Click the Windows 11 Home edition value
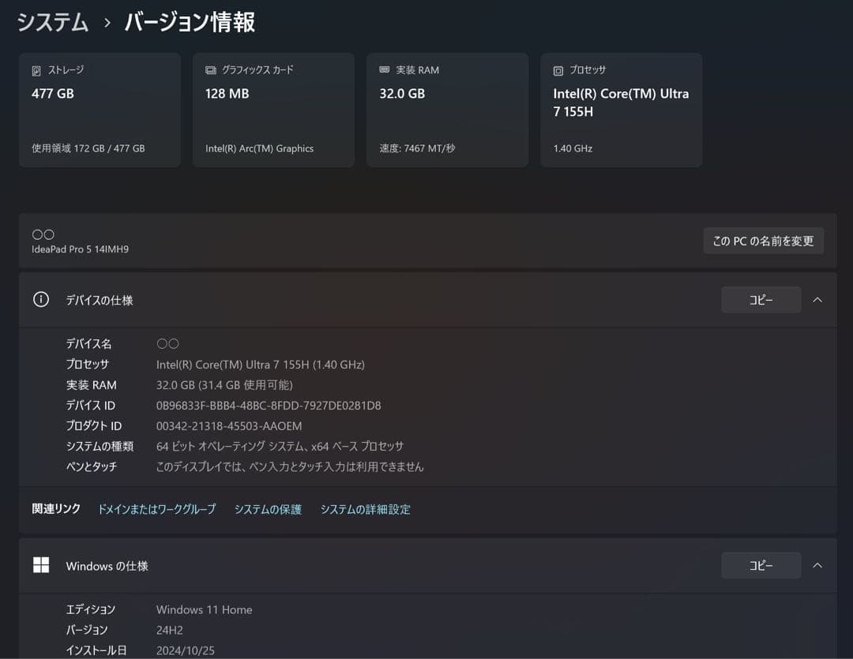The image size is (853, 659). [204, 609]
